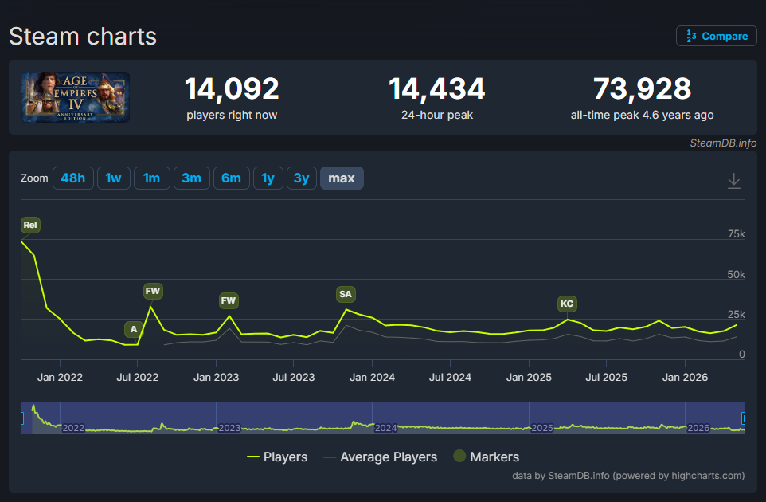Set zoom to 1w
The width and height of the screenshot is (766, 502).
tap(113, 178)
